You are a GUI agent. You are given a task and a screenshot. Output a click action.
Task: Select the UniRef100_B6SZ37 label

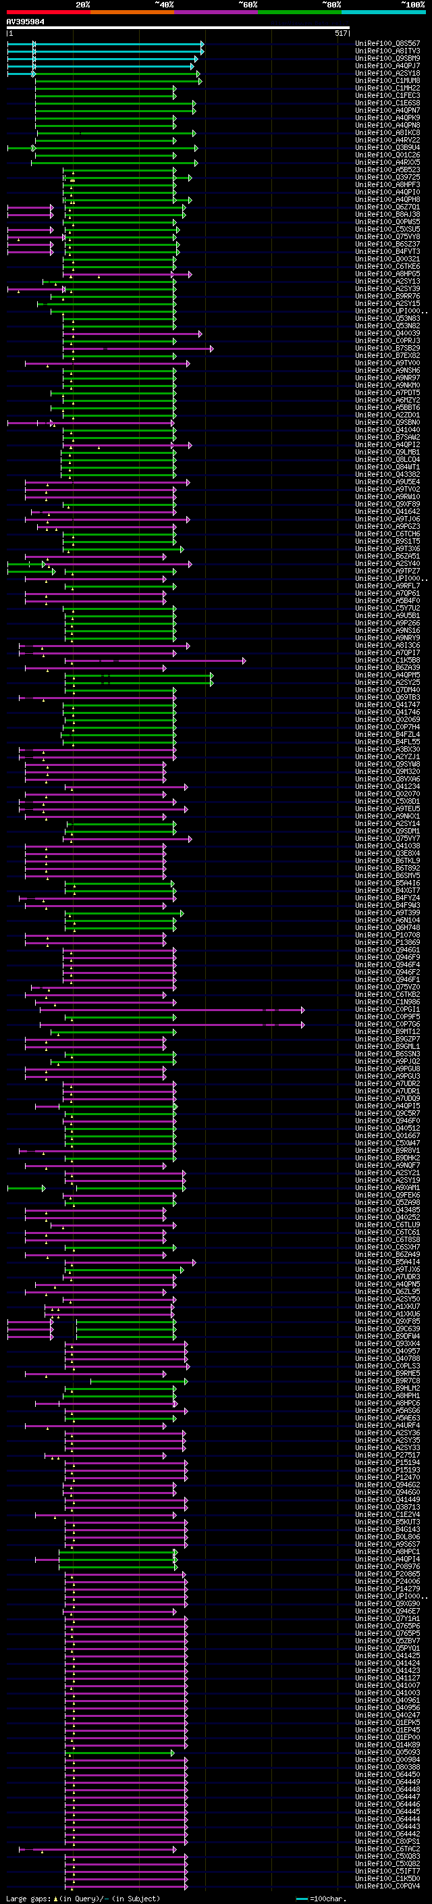coord(387,244)
